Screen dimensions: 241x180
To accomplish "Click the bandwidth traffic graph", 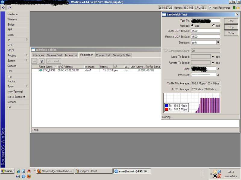I will (x=192, y=103).
